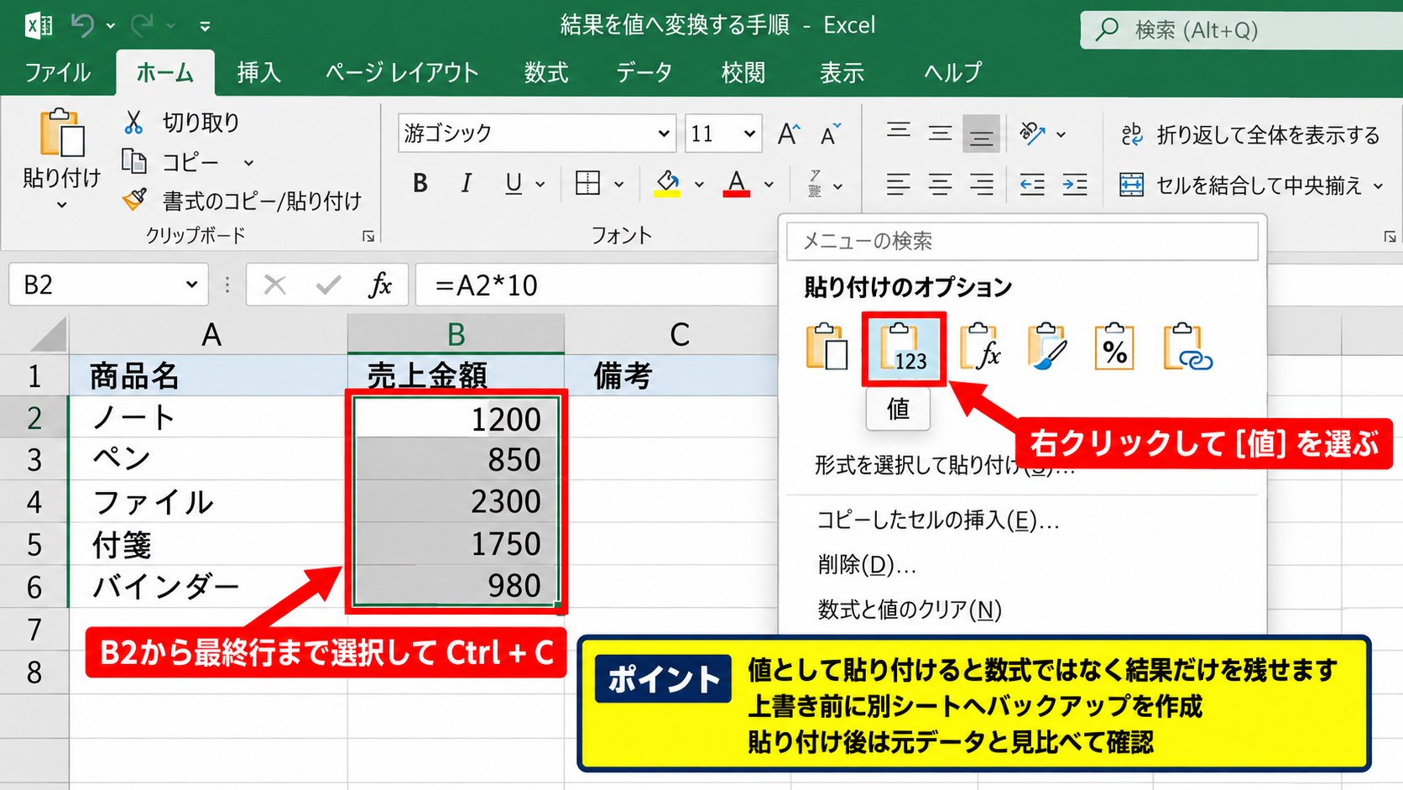Open the font size dropdown showing 11
This screenshot has height=790, width=1403.
point(749,133)
